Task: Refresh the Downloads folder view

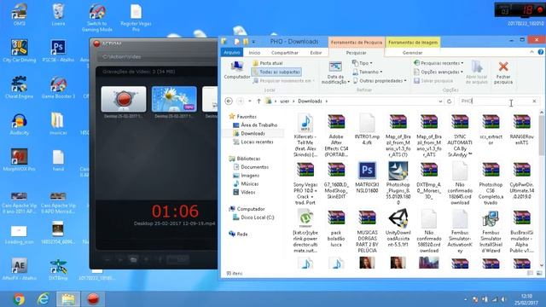Action: [x=450, y=101]
